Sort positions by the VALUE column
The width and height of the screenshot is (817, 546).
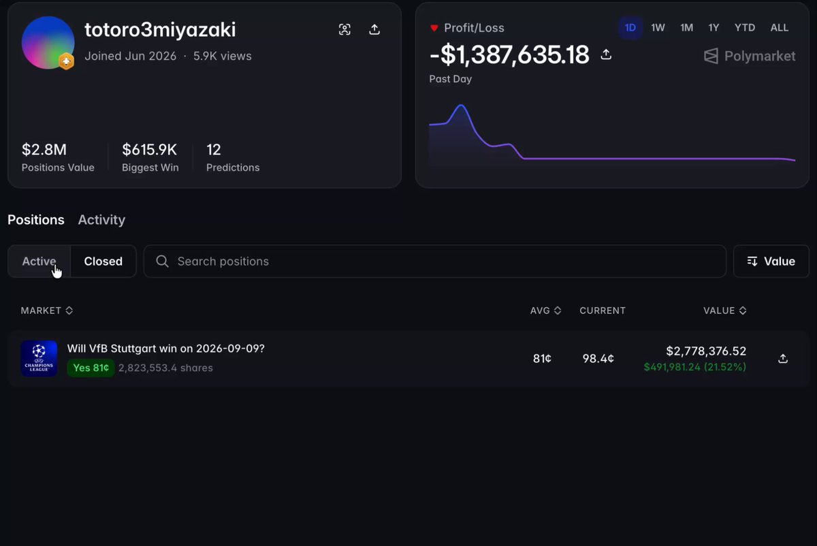coord(725,310)
